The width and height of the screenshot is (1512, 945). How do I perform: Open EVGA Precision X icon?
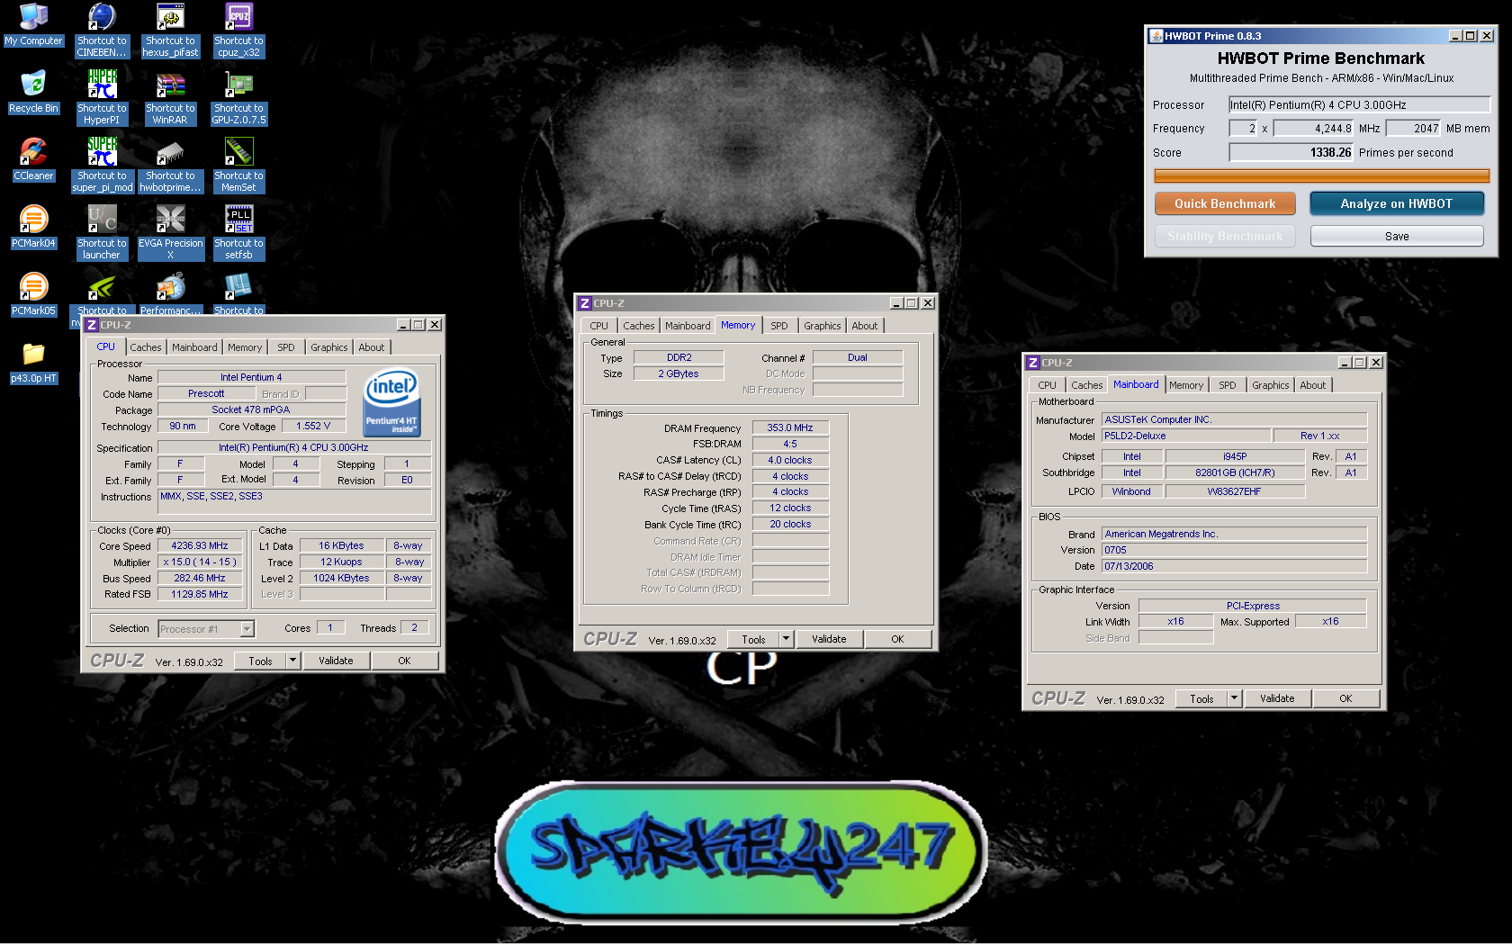pyautogui.click(x=170, y=232)
